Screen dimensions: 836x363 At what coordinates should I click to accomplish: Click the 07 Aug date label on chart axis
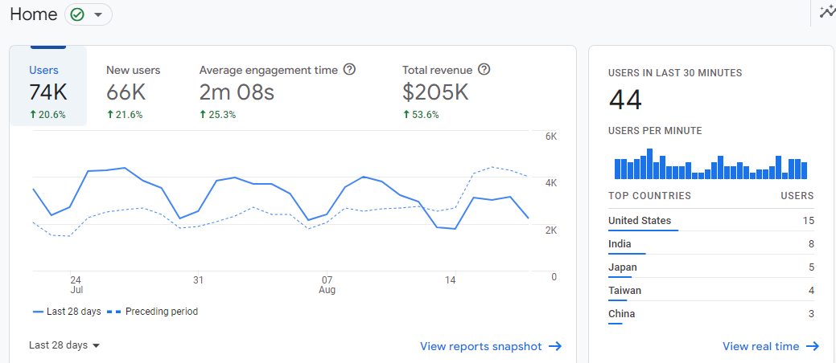pos(327,285)
